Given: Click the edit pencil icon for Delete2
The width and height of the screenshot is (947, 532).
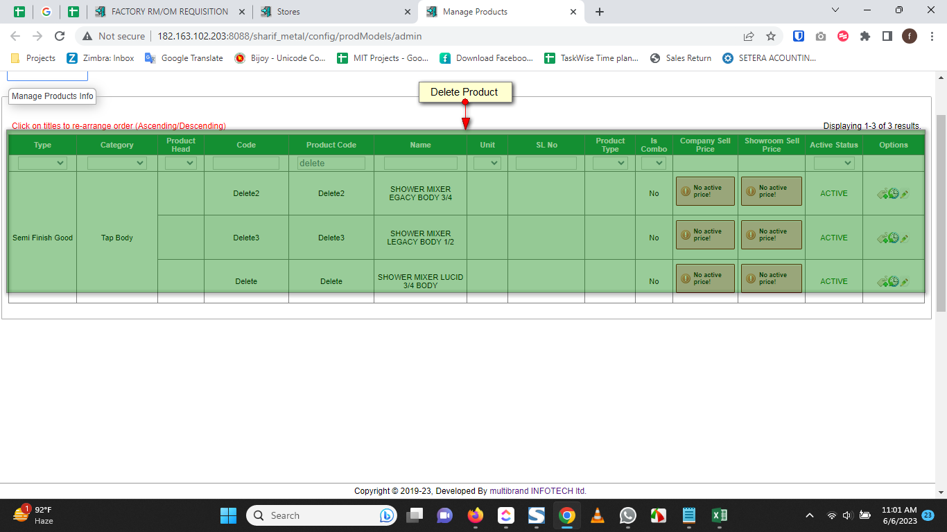Looking at the screenshot, I should coord(904,194).
